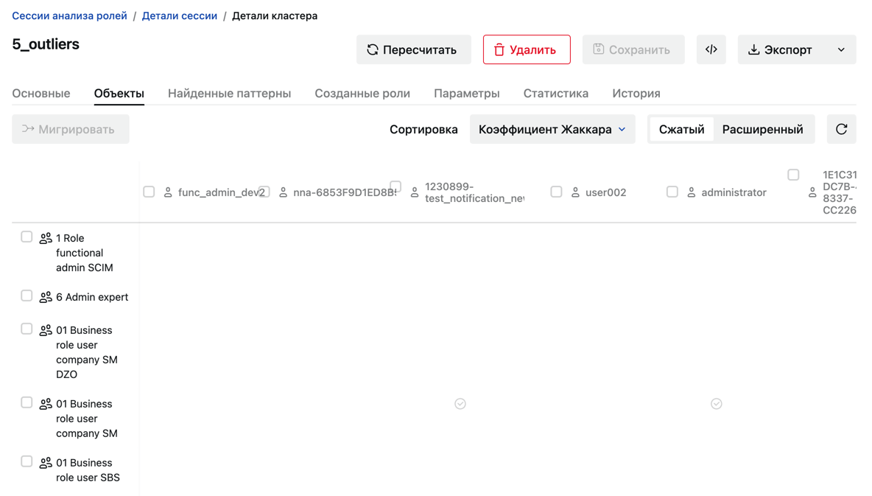The width and height of the screenshot is (872, 496).
Task: Tick the func_admin_dev2 column checkbox
Action: [x=149, y=192]
